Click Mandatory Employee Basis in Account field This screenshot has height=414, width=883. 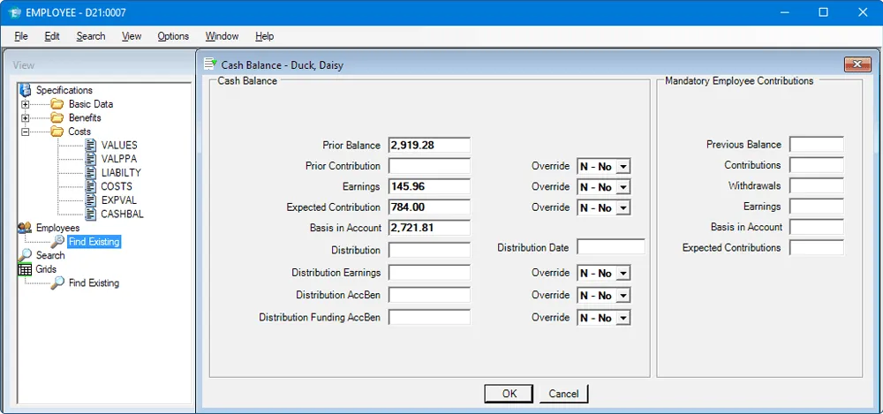[817, 227]
